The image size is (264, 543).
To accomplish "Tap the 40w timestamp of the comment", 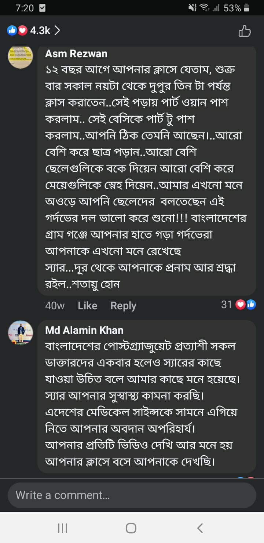I will 55,306.
